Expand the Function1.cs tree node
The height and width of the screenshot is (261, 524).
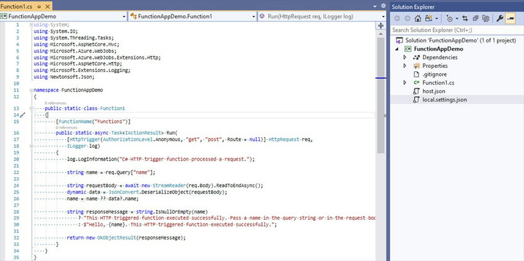click(x=405, y=82)
